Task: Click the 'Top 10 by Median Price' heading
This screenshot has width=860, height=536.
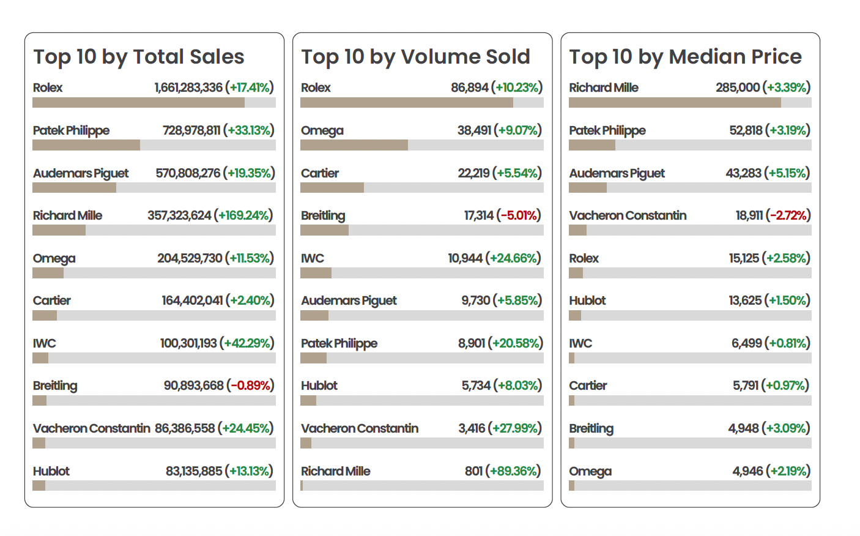Action: tap(685, 57)
